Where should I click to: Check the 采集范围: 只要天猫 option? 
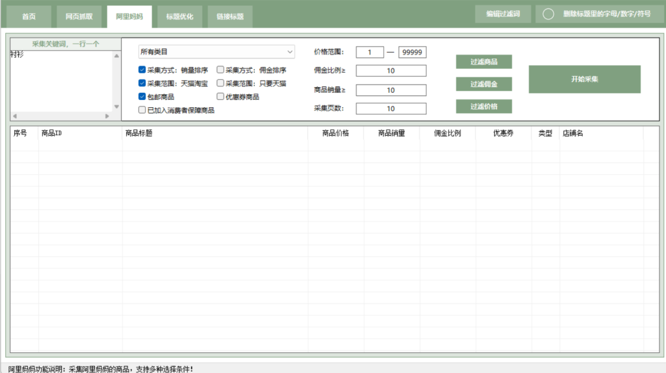coord(220,83)
